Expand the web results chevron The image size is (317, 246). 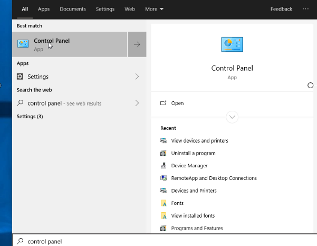point(137,103)
